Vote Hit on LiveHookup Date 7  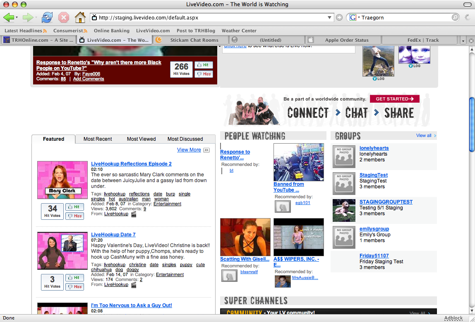point(74,277)
